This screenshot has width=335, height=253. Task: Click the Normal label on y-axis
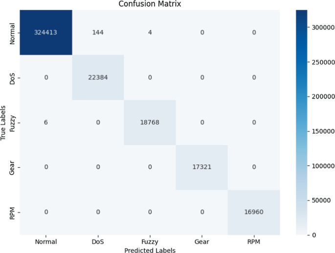pyautogui.click(x=12, y=34)
